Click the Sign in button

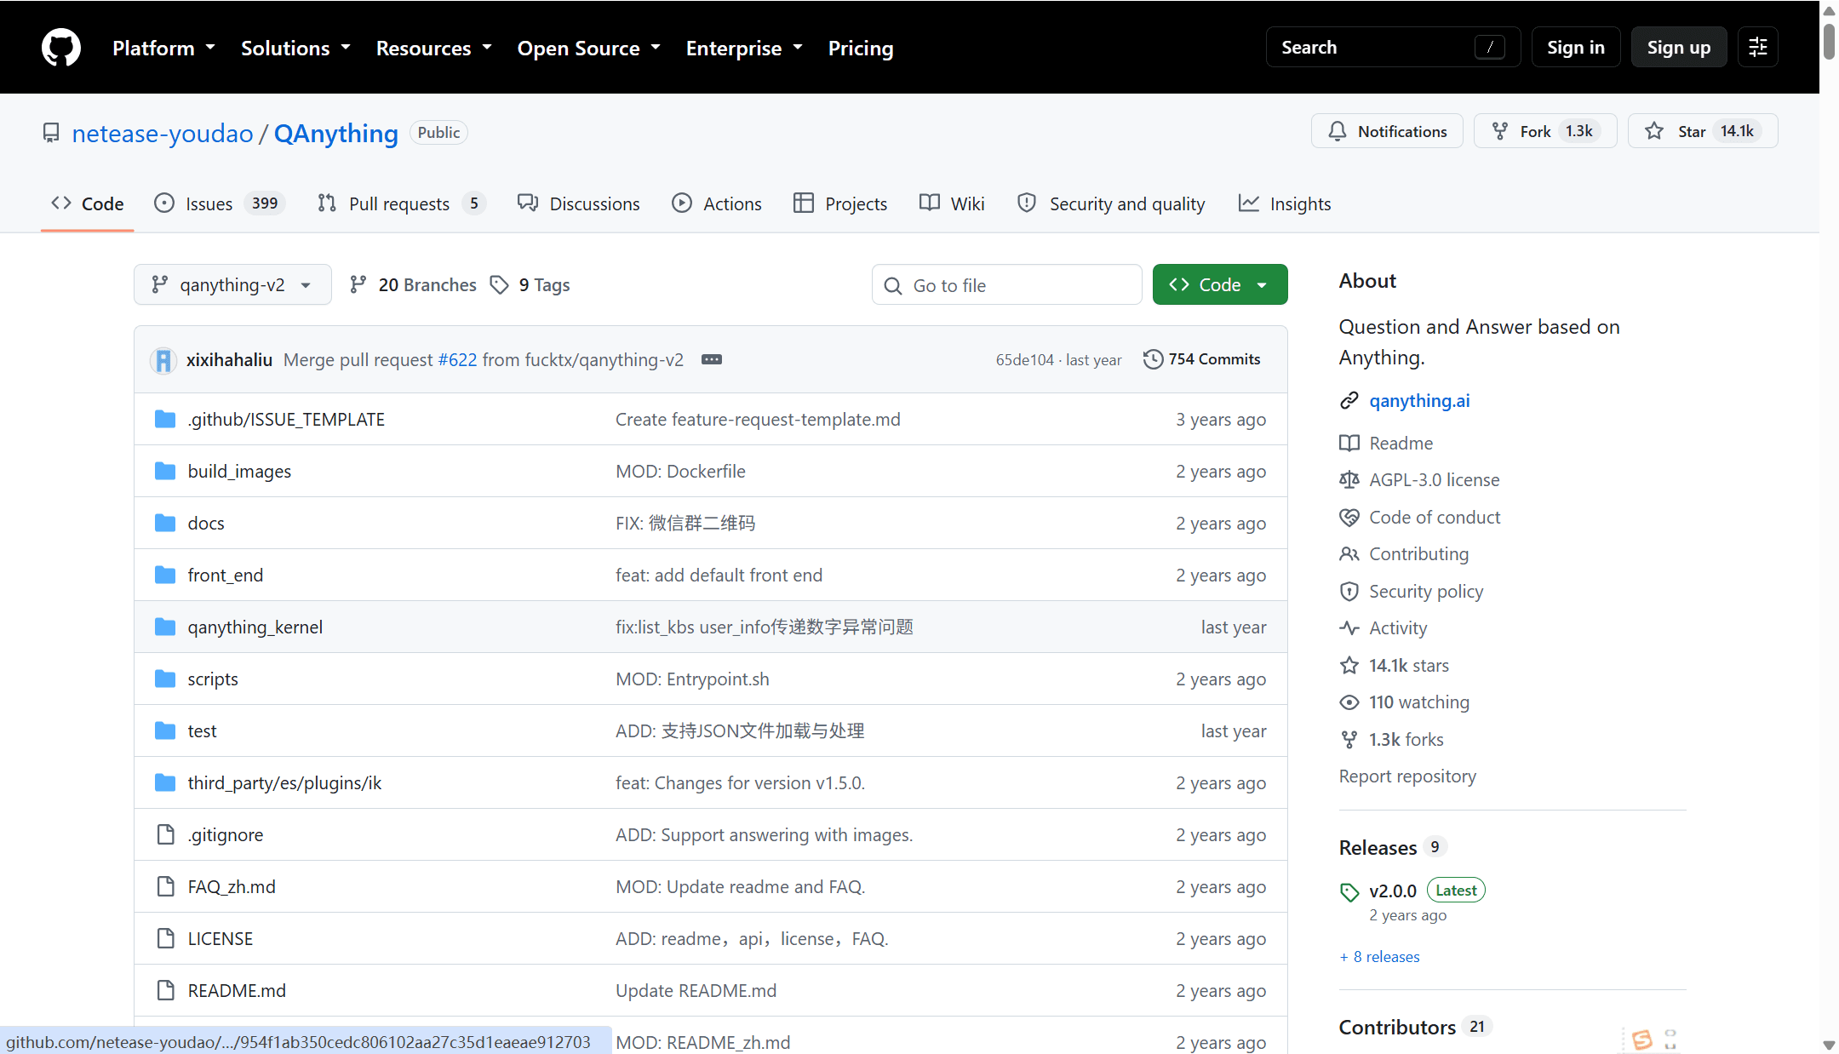click(1576, 47)
